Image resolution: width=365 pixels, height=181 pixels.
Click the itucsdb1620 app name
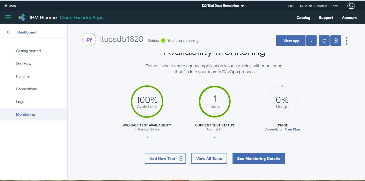[121, 39]
